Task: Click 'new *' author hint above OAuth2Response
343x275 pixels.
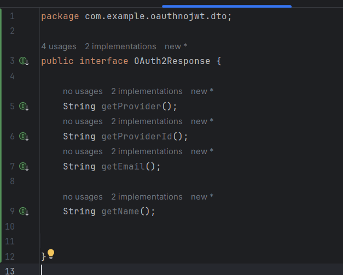Action: 176,46
